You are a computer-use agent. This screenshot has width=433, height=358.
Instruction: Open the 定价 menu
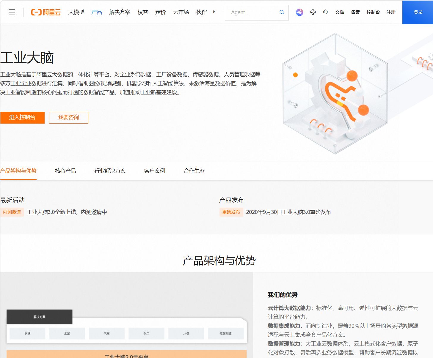[x=161, y=12]
